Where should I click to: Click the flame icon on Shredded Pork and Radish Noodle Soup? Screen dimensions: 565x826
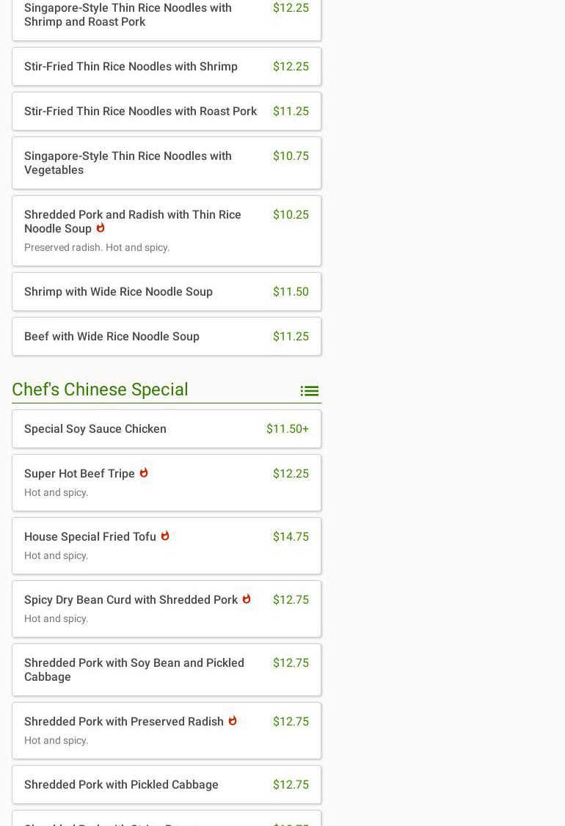tap(101, 228)
